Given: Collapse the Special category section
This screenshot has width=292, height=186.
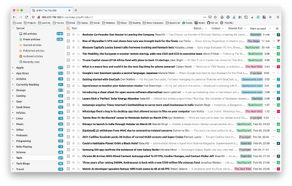Looking at the screenshot, I should pyautogui.click(x=13, y=28).
